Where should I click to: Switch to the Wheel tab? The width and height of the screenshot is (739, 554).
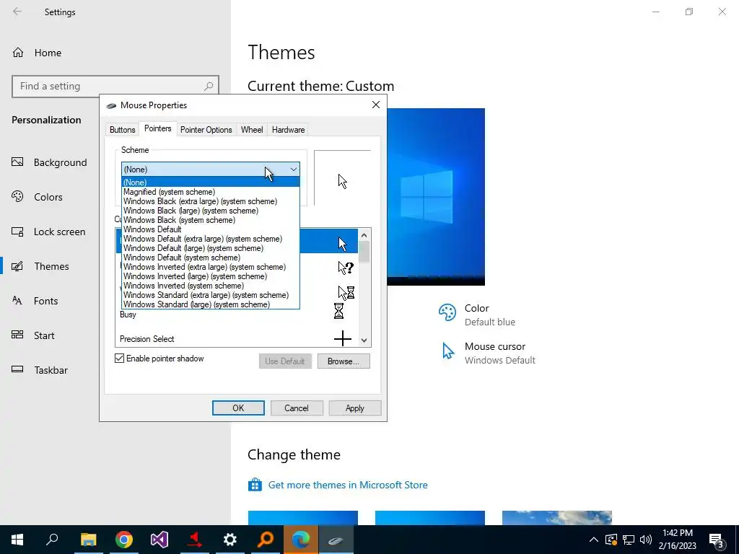tap(252, 130)
